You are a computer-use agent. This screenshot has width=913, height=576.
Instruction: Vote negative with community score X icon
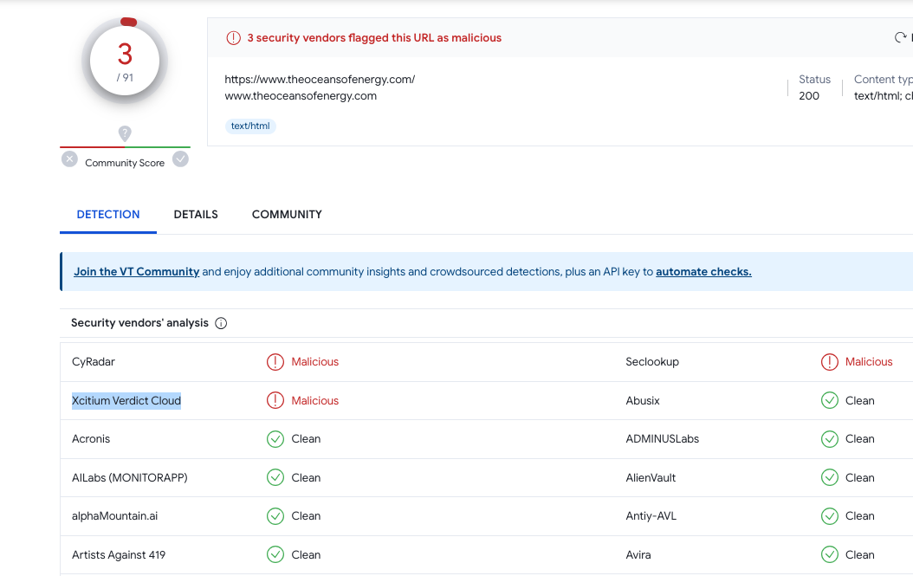pyautogui.click(x=69, y=159)
